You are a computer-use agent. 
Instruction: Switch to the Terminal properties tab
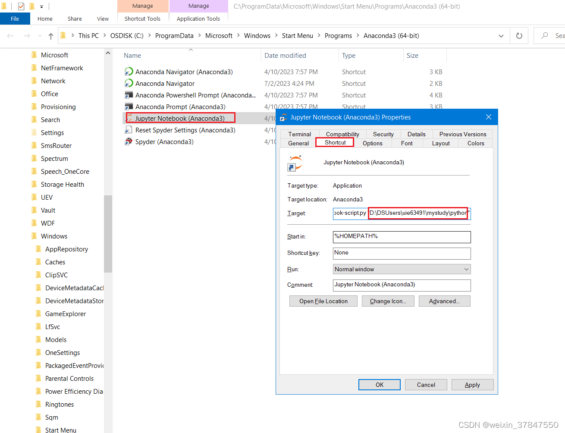pyautogui.click(x=299, y=134)
